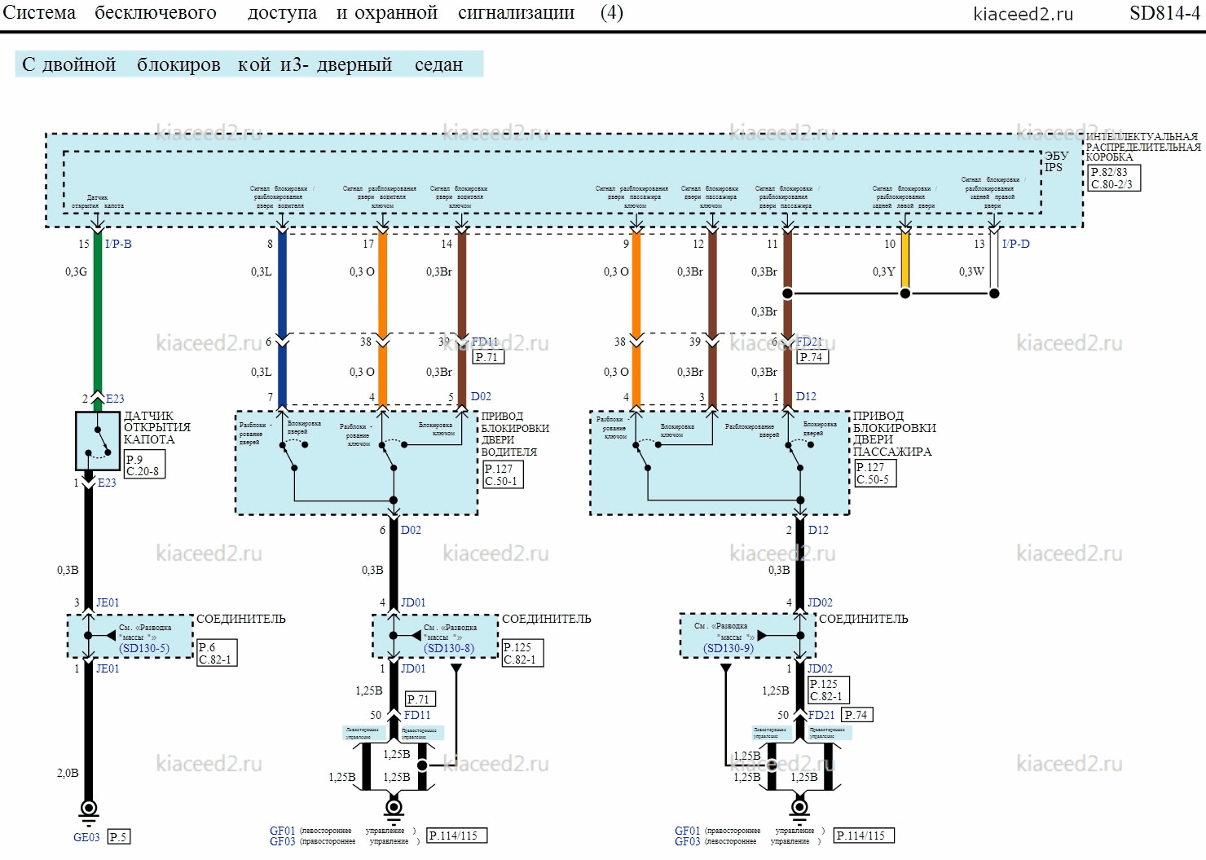Click the P.127 C.50-1 reference box
Viewport: 1206px width, 860px height.
click(x=502, y=475)
